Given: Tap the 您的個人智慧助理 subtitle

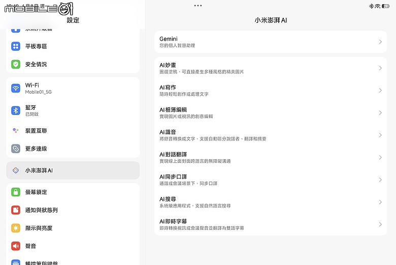Looking at the screenshot, I should pos(177,46).
